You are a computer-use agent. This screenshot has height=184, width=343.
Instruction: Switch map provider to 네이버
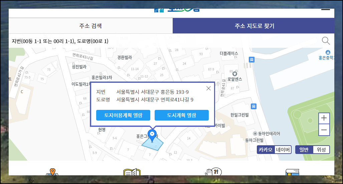tap(283, 150)
